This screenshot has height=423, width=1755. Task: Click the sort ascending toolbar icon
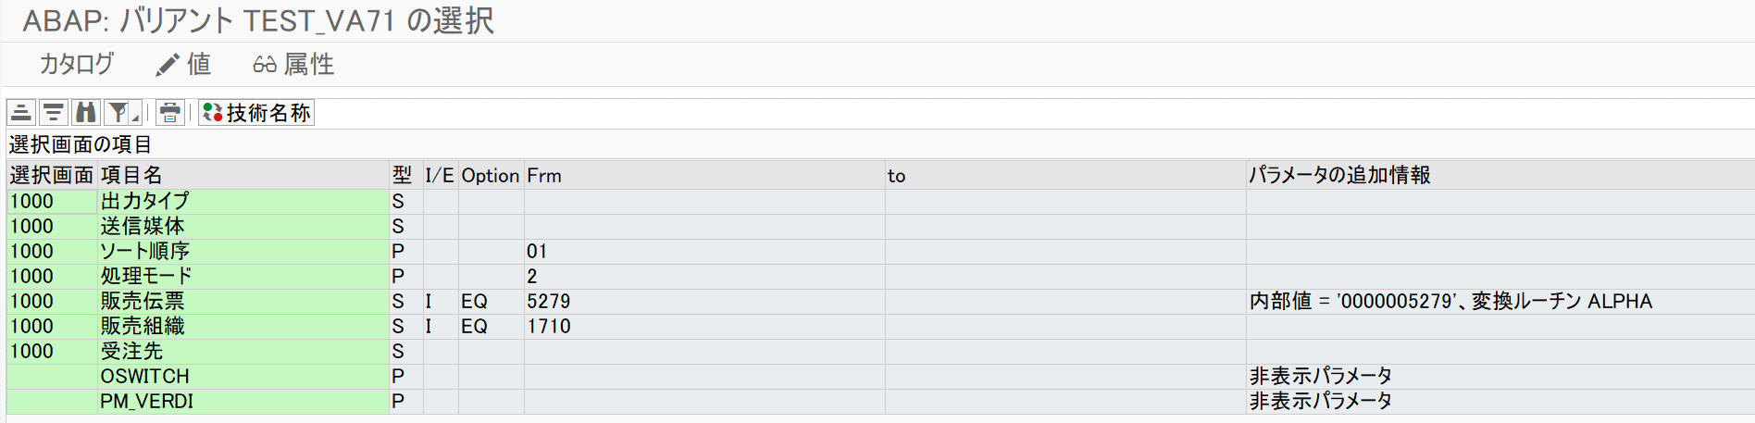(21, 113)
